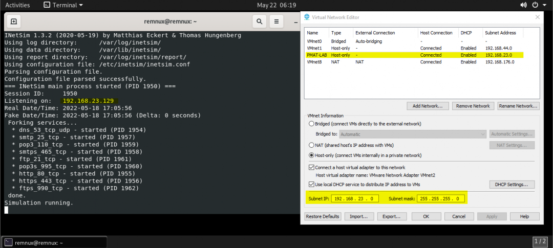Image resolution: width=553 pixels, height=248 pixels.
Task: Virtual Network Editor globe icon
Action: tap(307, 17)
